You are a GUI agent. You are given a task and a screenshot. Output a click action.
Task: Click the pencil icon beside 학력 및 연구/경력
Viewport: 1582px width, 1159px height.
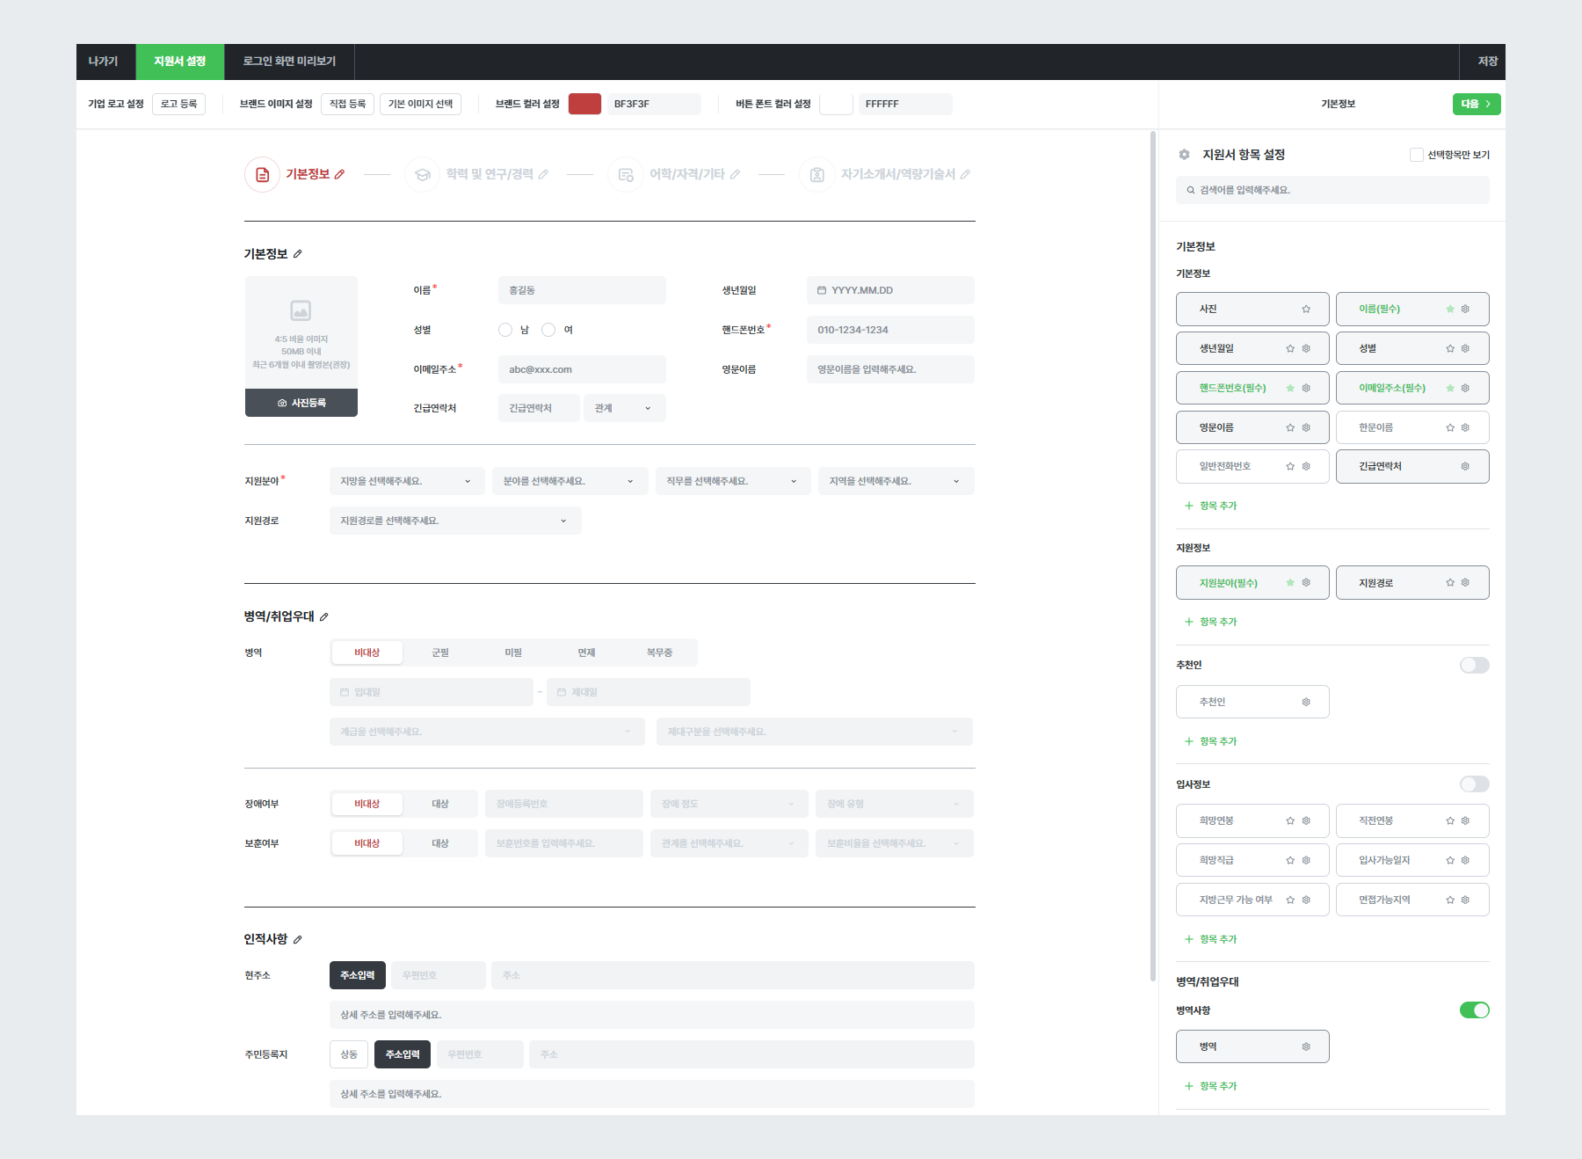point(543,174)
